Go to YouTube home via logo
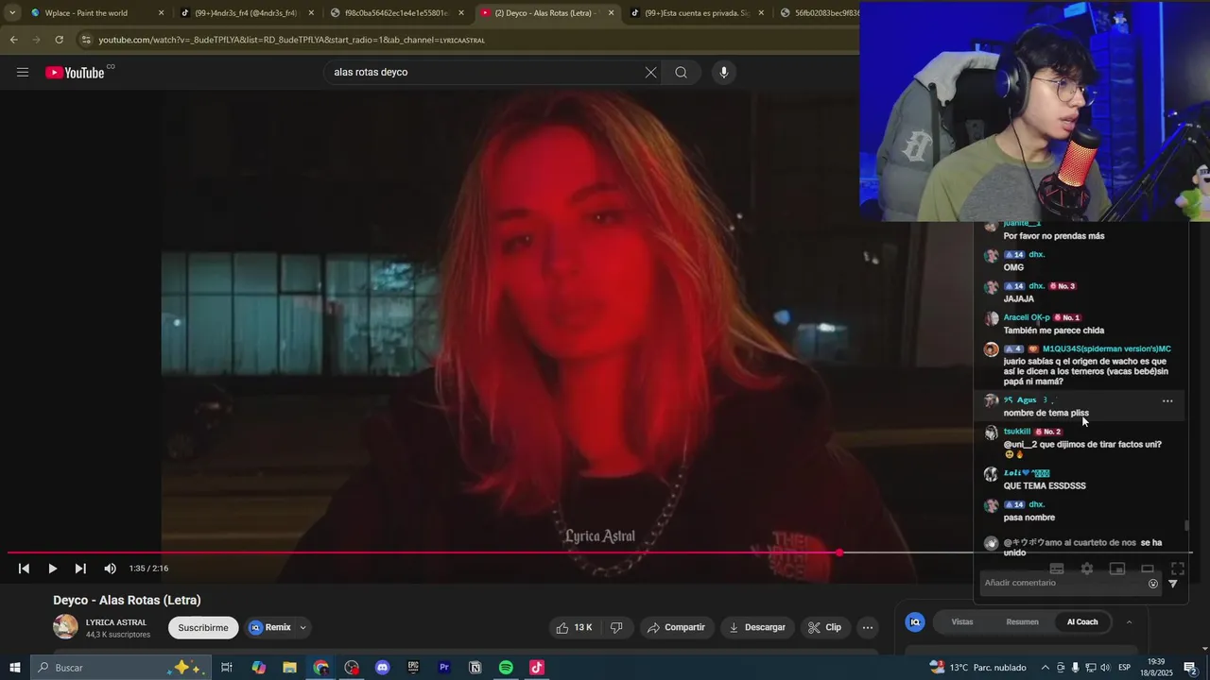1210x680 pixels. (76, 73)
